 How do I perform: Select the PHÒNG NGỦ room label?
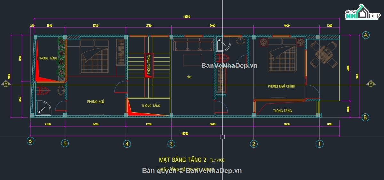[96, 102]
